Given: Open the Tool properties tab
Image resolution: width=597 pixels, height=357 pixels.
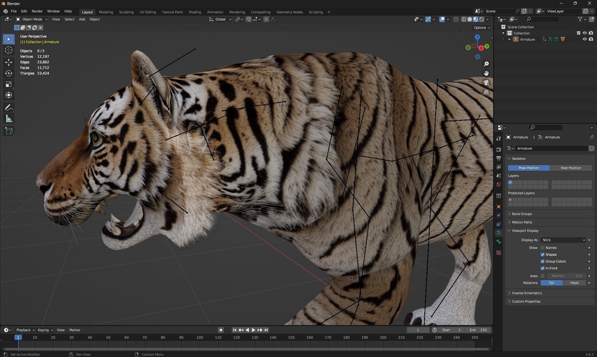Looking at the screenshot, I should pos(499,138).
